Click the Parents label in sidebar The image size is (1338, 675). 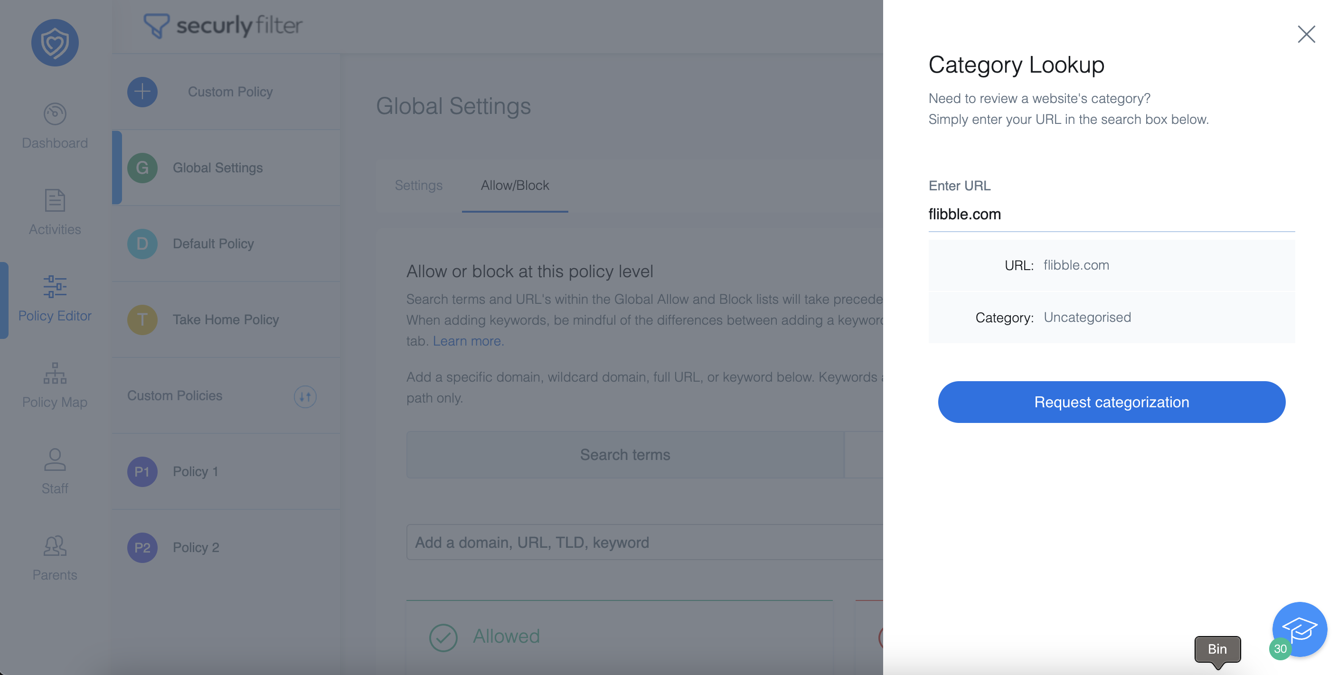click(55, 575)
